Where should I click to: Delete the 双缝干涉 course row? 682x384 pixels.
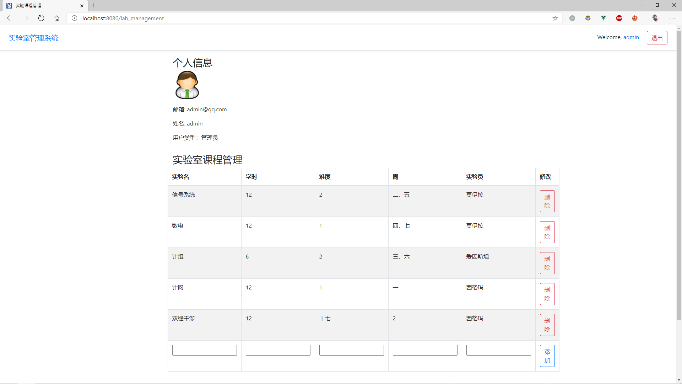click(x=547, y=325)
